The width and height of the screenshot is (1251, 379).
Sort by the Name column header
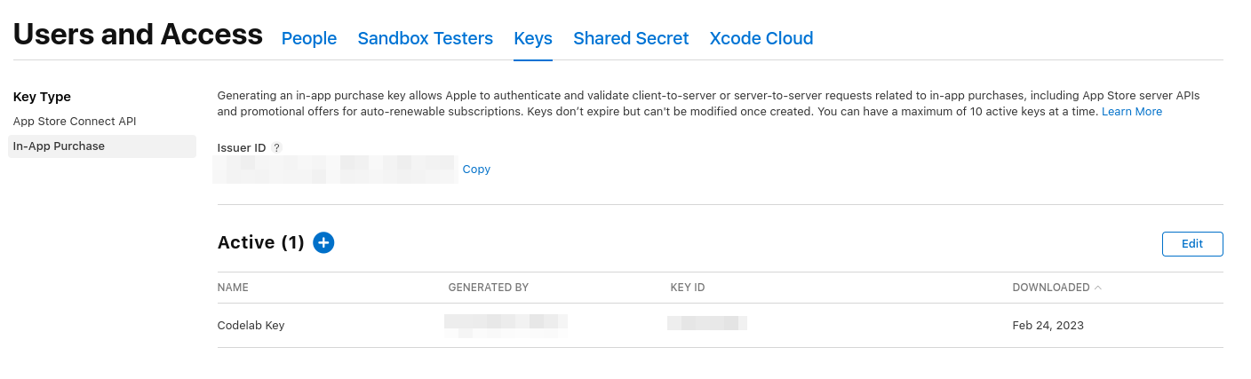click(x=233, y=288)
